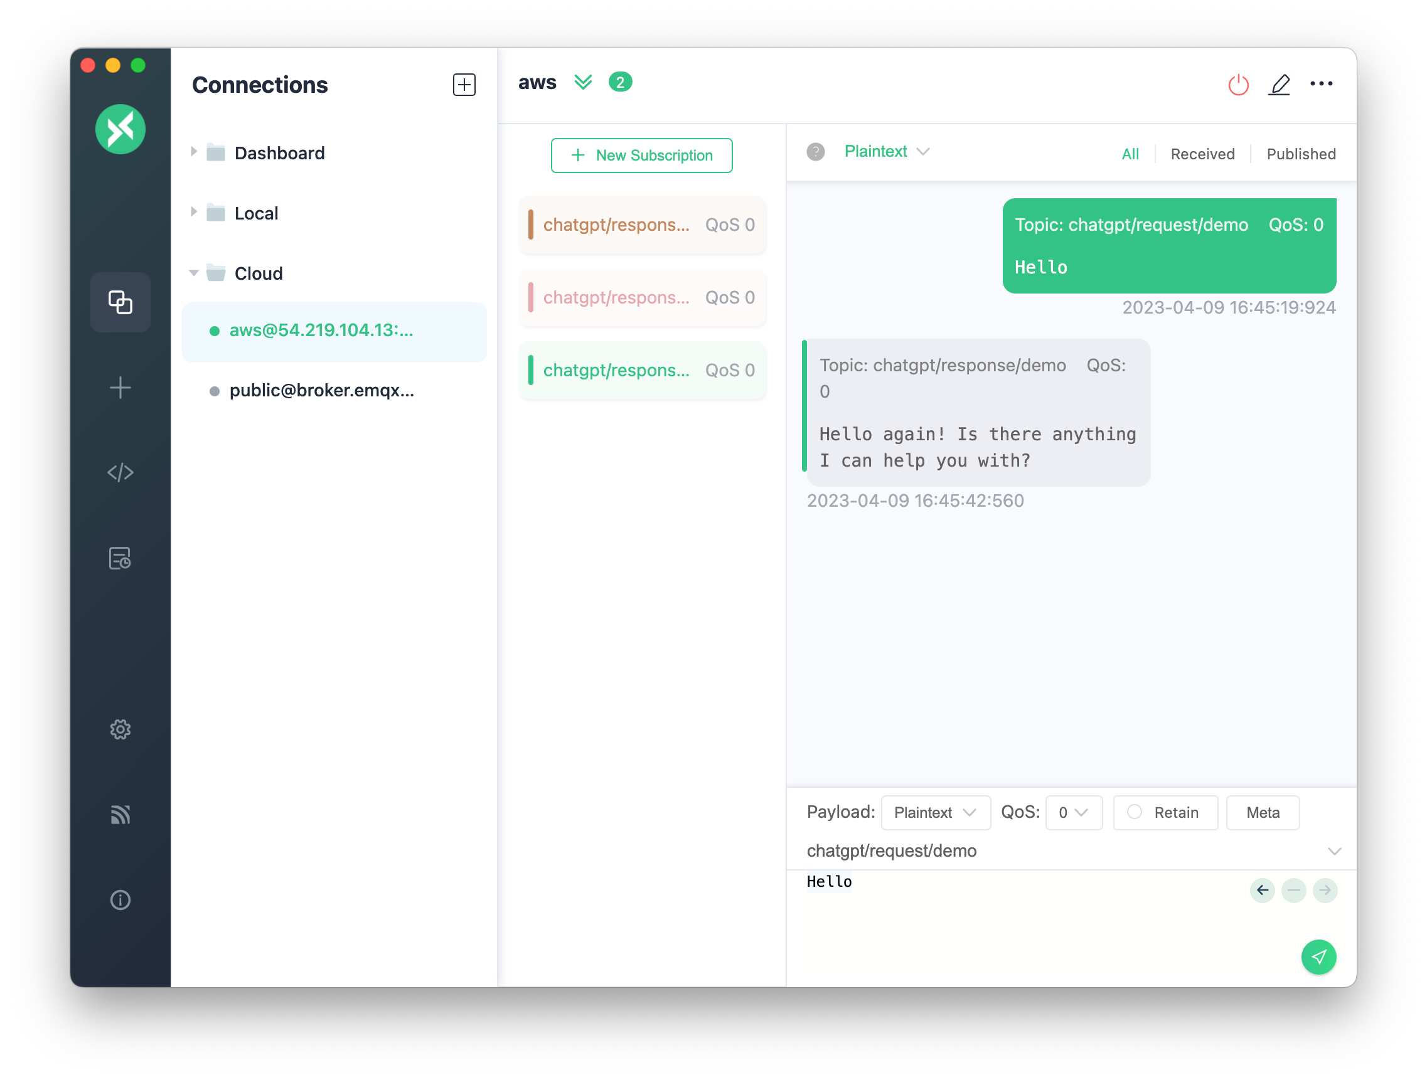Click the chatgpt/request/demo topic input field
Viewport: 1427px width, 1080px height.
tap(1067, 850)
